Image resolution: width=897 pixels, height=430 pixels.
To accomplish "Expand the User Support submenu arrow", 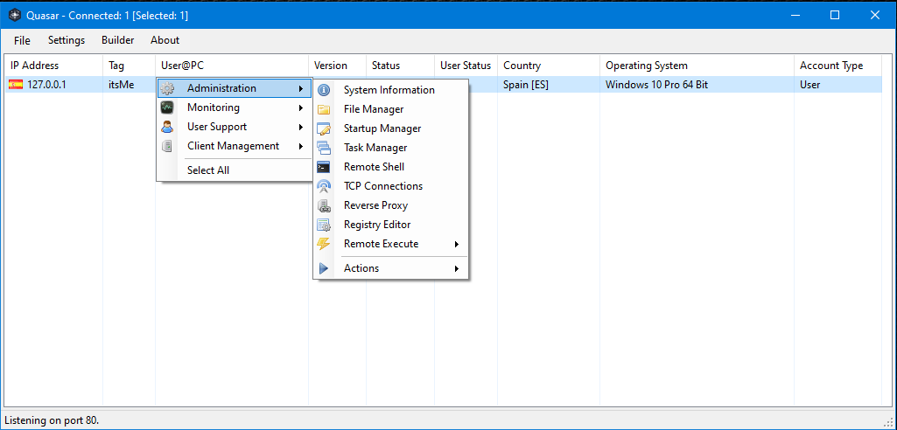I will 301,127.
